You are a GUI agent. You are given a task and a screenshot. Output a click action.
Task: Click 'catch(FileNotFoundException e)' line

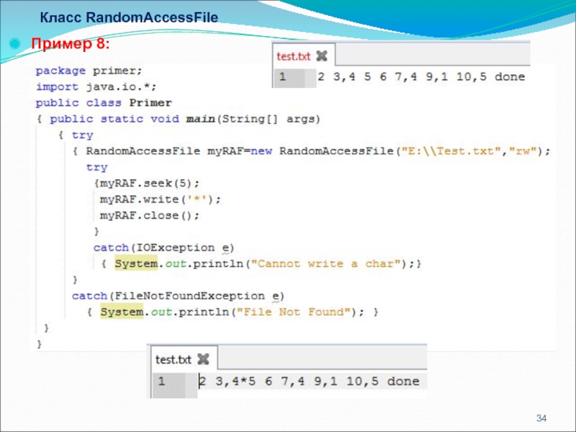[x=178, y=296]
